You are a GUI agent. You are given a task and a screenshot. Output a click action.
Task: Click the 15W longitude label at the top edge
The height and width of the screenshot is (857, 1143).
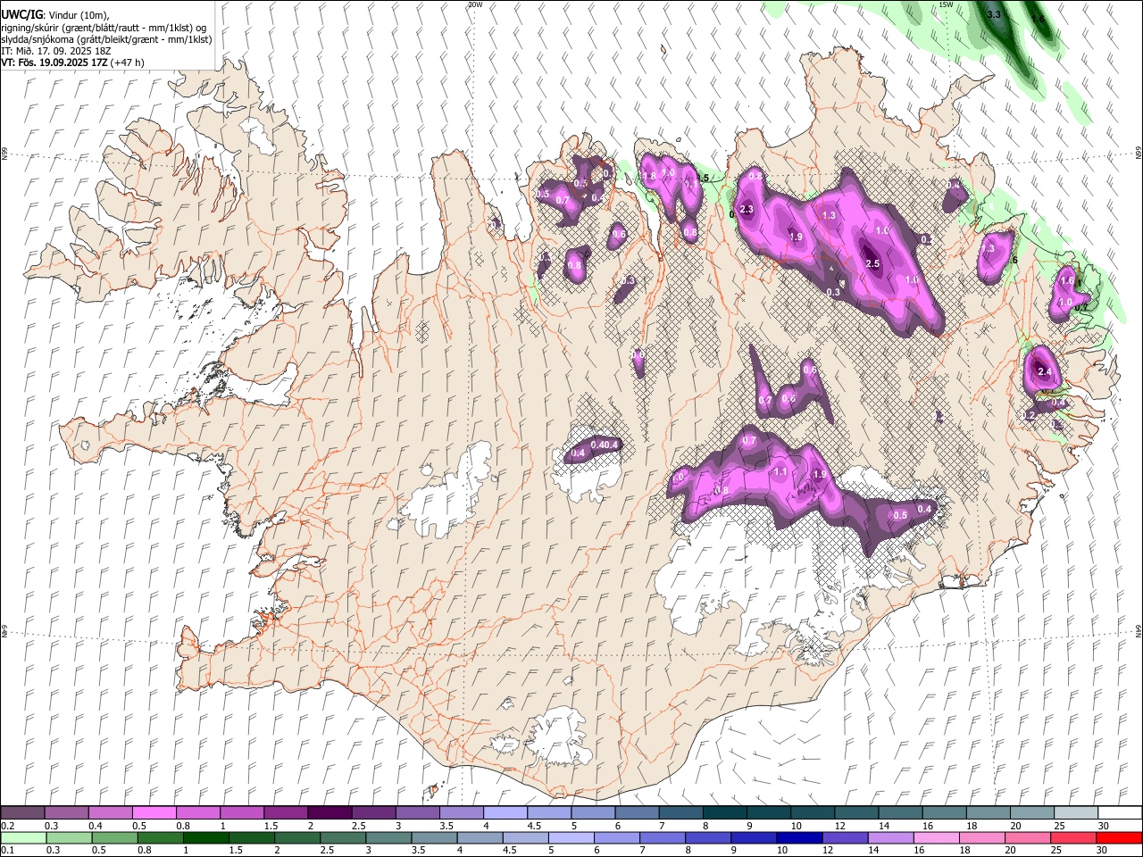(x=946, y=4)
